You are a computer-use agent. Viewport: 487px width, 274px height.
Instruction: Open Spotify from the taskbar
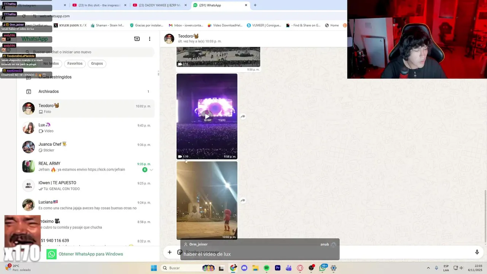[266, 268]
